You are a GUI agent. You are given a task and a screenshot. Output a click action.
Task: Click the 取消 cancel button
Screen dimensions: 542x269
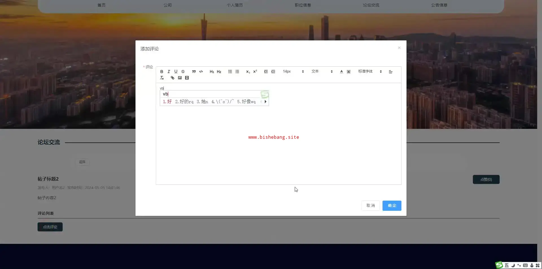371,205
